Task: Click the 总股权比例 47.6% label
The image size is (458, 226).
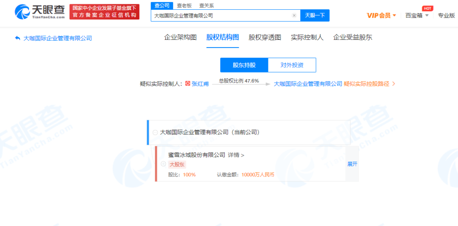Action: tap(239, 81)
